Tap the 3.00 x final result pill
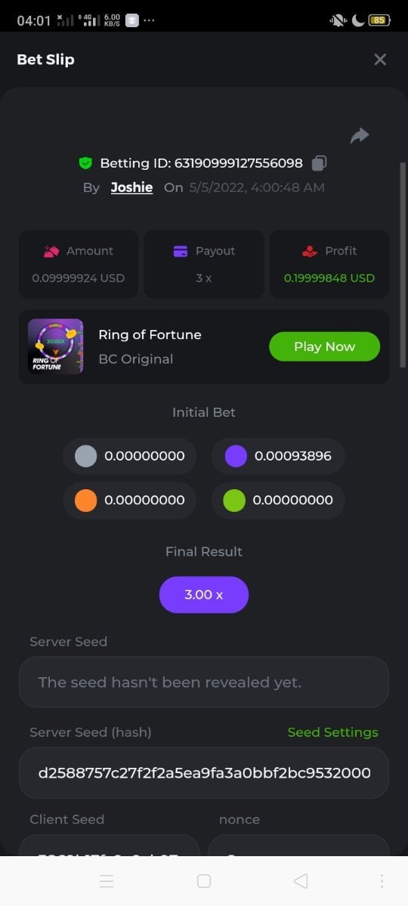 click(x=204, y=595)
